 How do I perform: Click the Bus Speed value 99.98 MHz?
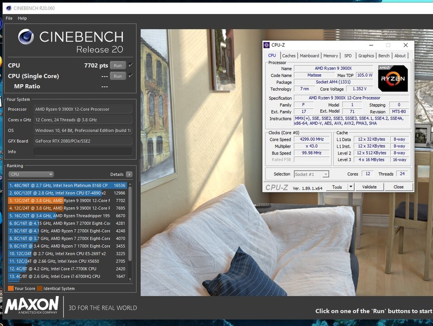click(x=312, y=153)
